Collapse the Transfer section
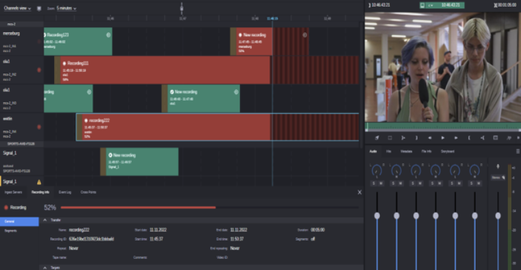The image size is (521, 270). (45, 219)
